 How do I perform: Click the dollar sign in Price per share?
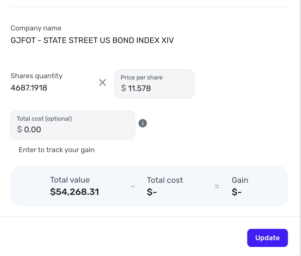pyautogui.click(x=123, y=88)
